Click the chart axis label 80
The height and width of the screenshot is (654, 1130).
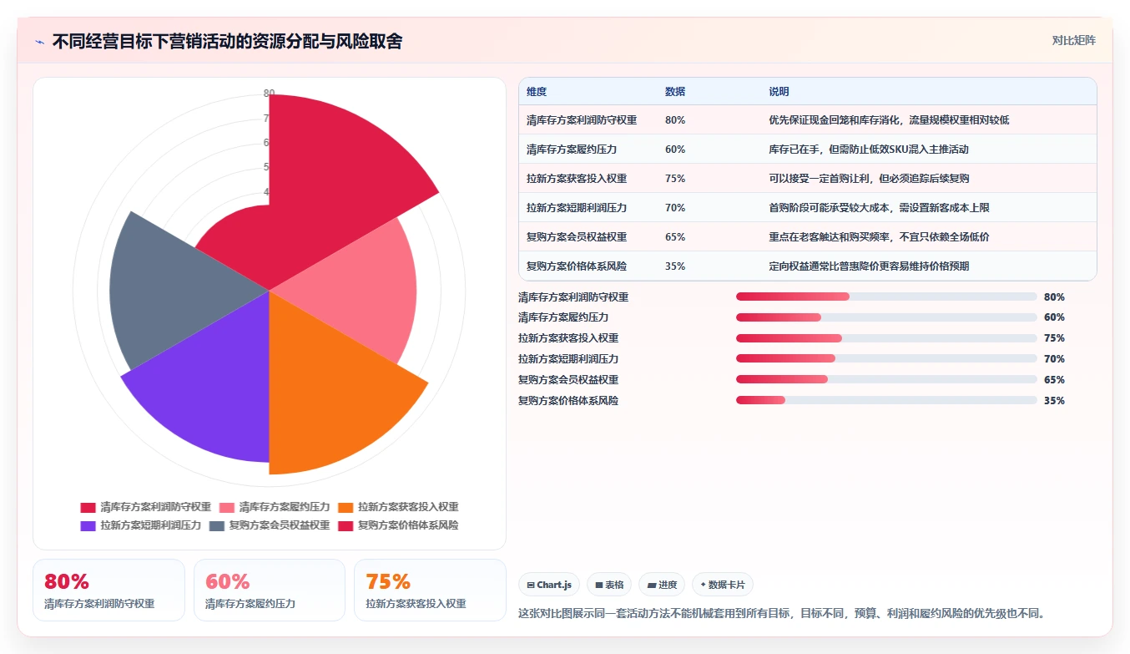point(269,94)
